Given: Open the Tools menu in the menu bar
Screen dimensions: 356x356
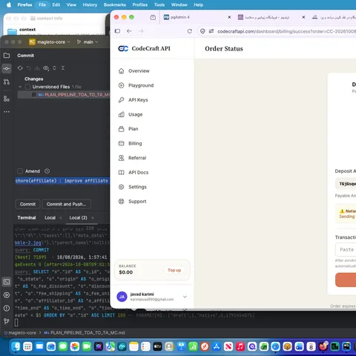Looking at the screenshot, I should click(159, 4).
